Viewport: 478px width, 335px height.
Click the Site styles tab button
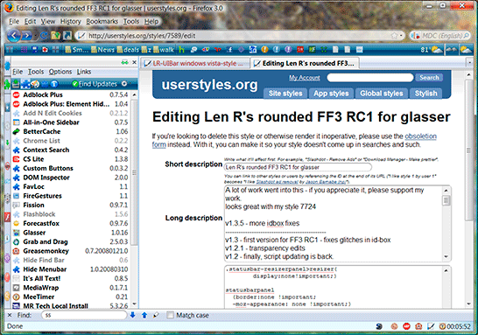(x=285, y=94)
